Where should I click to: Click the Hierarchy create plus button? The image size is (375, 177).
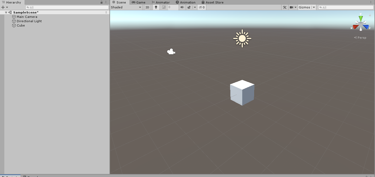pyautogui.click(x=3, y=7)
